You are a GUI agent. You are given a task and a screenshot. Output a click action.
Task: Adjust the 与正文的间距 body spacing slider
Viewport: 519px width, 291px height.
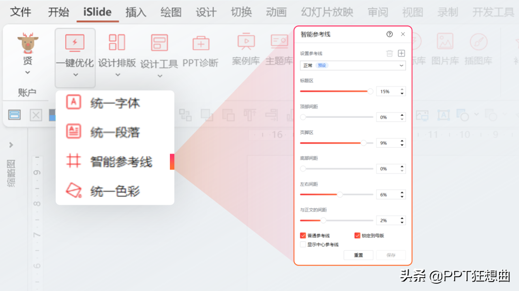pyautogui.click(x=337, y=221)
